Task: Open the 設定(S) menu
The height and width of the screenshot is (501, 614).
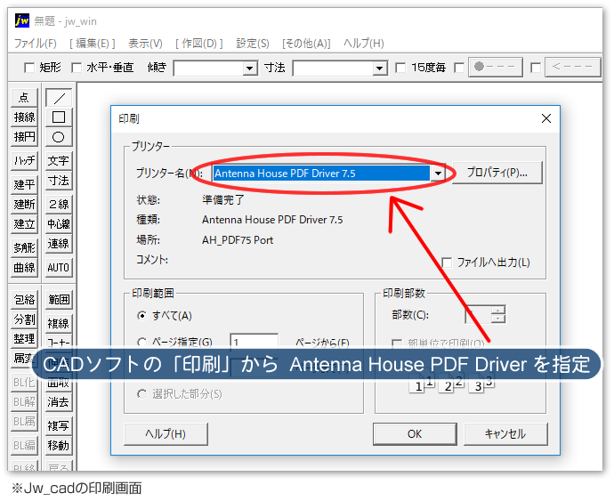Action: tap(253, 43)
